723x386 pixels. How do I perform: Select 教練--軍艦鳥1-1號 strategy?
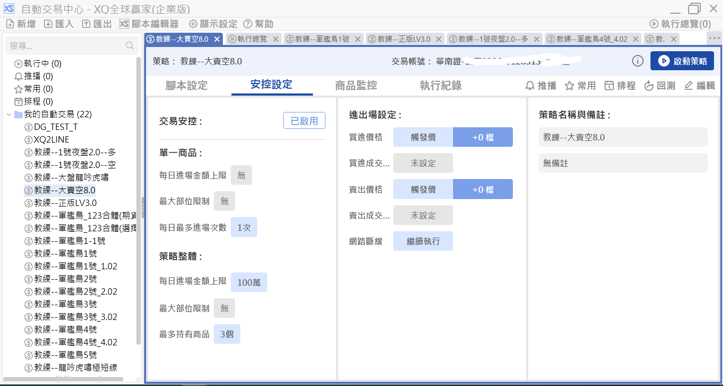[65, 241]
